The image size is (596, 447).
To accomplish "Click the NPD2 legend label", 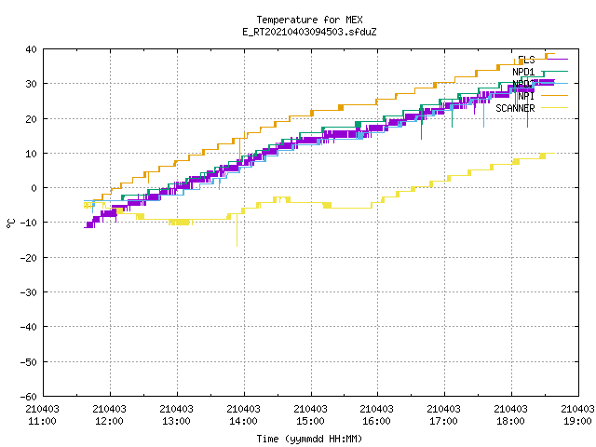I will [x=523, y=84].
